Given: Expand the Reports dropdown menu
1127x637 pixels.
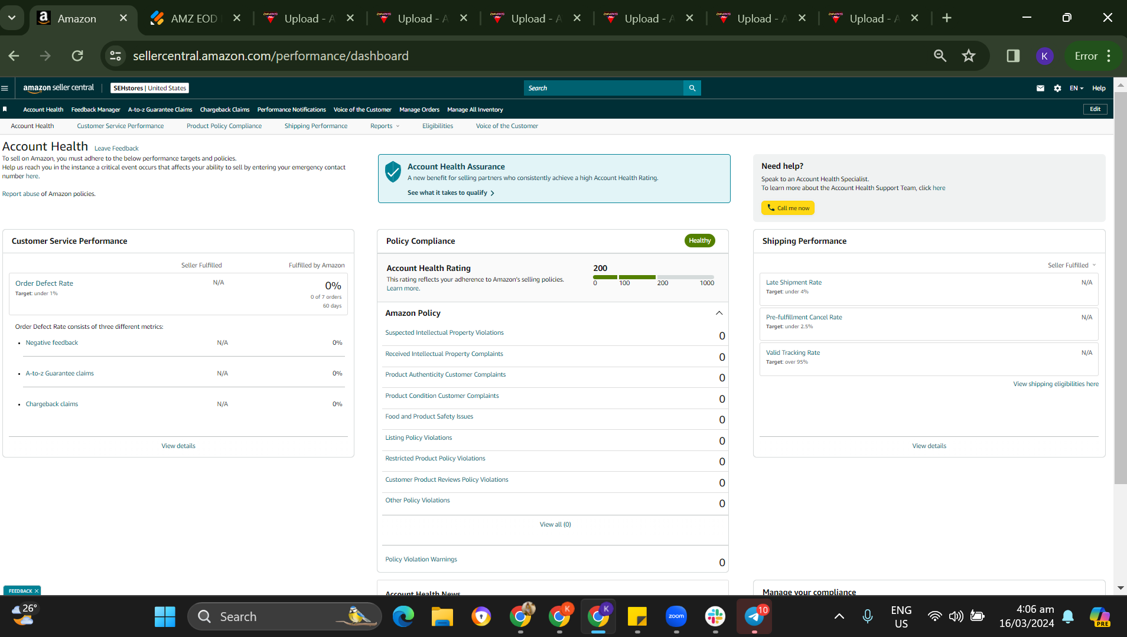Looking at the screenshot, I should pyautogui.click(x=385, y=126).
